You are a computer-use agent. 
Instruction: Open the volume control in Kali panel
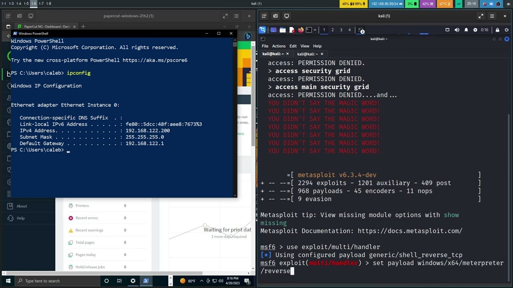pyautogui.click(x=457, y=30)
